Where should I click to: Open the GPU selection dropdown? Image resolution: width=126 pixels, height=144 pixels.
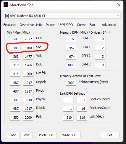point(62,16)
